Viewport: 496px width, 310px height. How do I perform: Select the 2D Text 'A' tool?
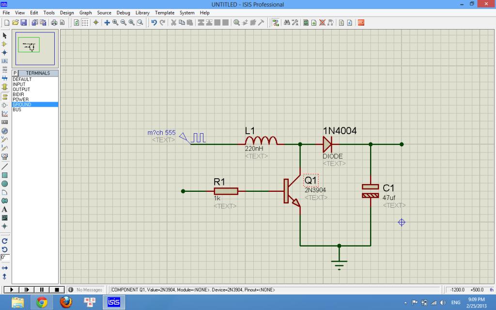pos(5,209)
